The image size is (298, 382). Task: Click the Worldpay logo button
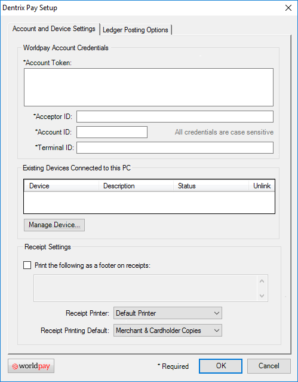coord(31,366)
